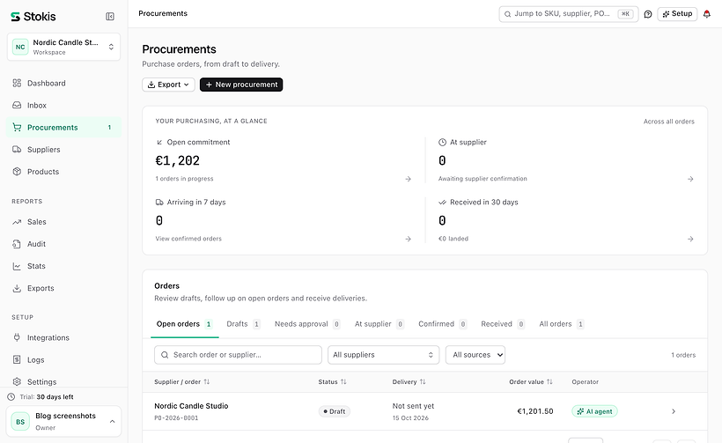The image size is (722, 443).
Task: Sort by Delivery column
Action: click(409, 382)
